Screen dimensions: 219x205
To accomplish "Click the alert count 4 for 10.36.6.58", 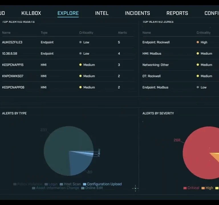I will 119,54.
